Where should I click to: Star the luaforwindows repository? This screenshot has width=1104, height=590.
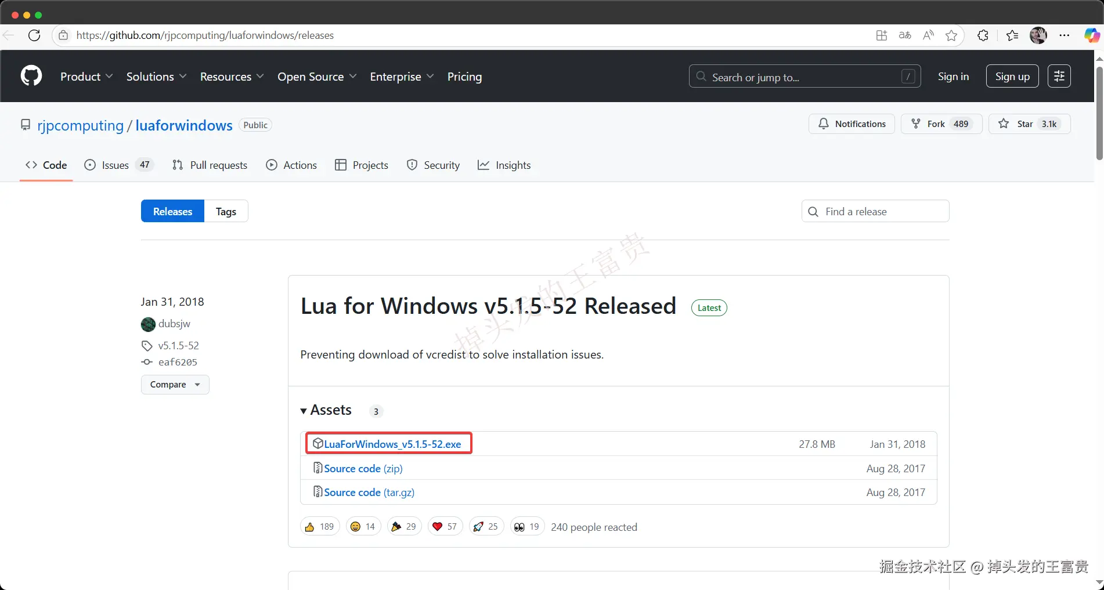pyautogui.click(x=1029, y=124)
